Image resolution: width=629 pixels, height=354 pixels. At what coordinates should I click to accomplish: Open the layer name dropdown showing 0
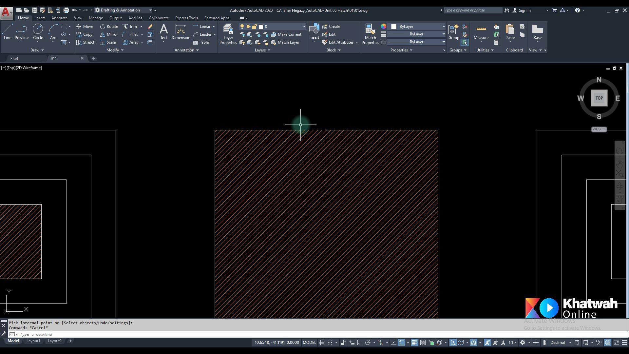point(282,27)
